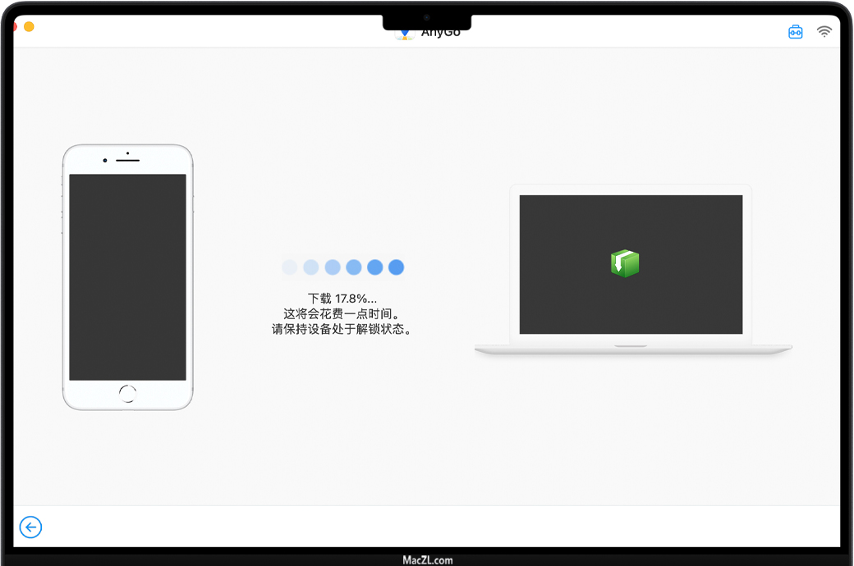The width and height of the screenshot is (854, 566).
Task: Click the green download package icon
Action: 625,263
